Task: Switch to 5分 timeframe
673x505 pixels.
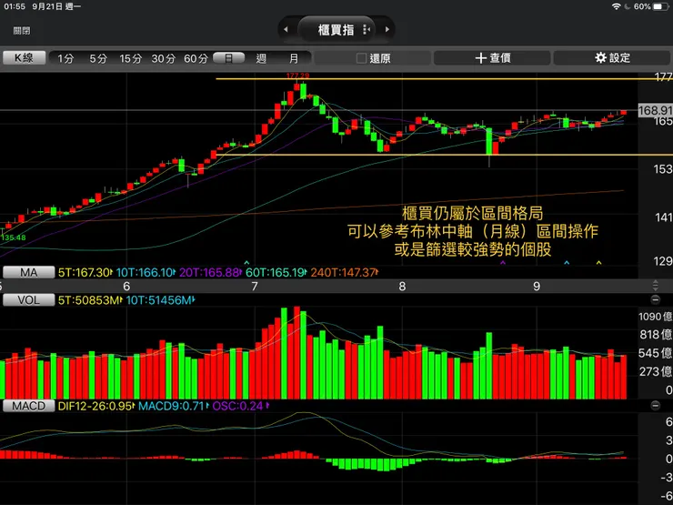Action: (x=98, y=58)
